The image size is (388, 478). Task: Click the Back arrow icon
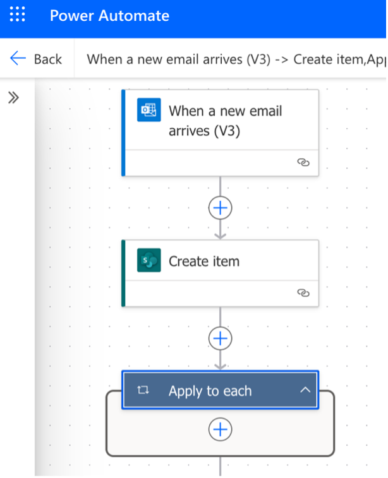[18, 58]
